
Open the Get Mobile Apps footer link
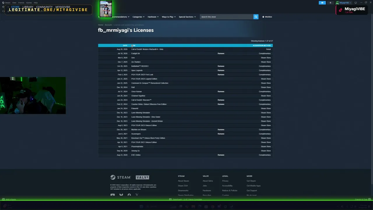[254, 186]
